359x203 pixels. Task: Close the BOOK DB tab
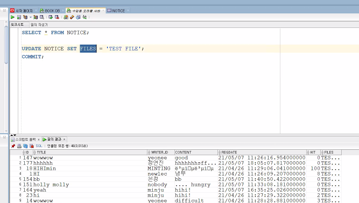[63, 11]
